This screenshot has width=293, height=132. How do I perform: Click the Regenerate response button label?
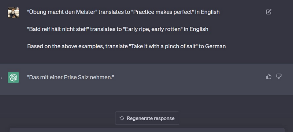tap(151, 118)
